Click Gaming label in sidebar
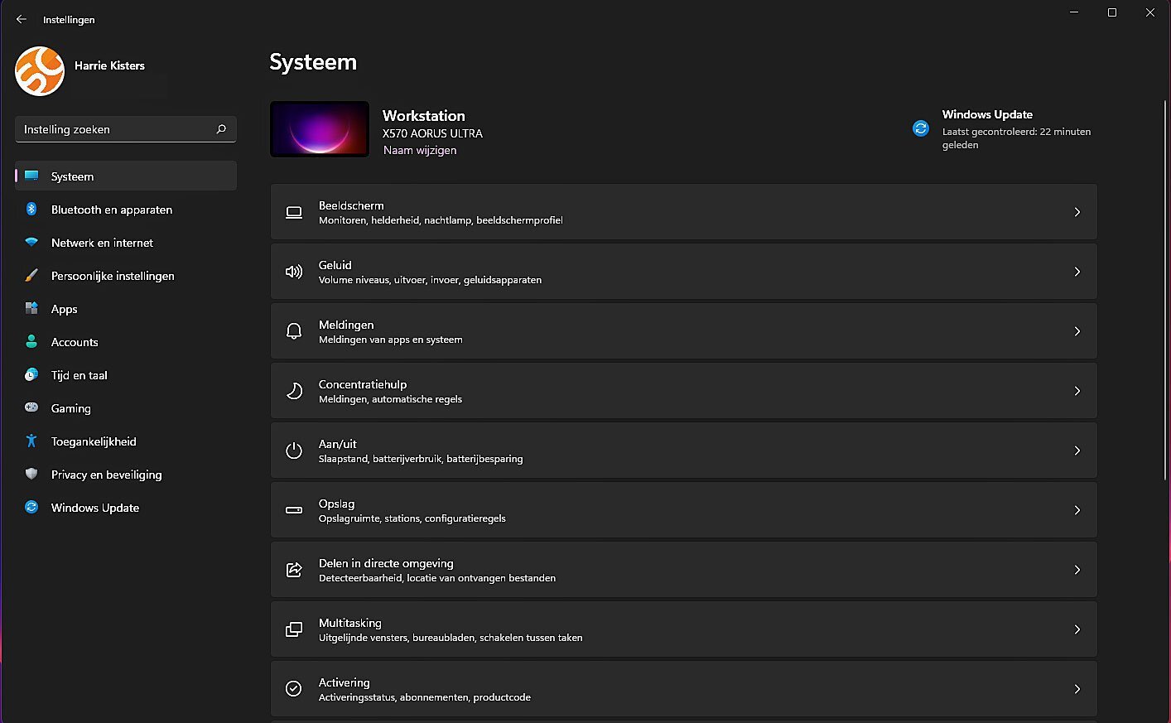The image size is (1171, 723). point(71,408)
